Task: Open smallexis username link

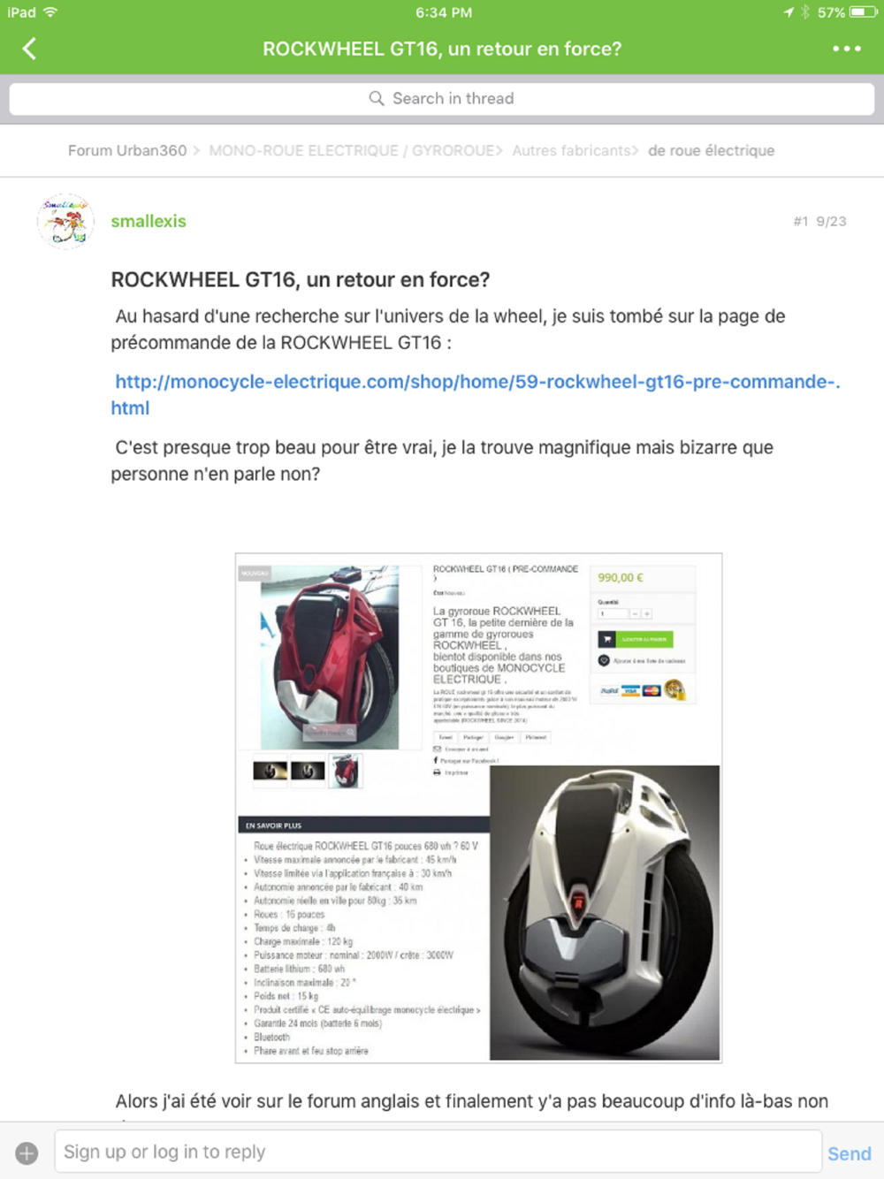Action: (149, 221)
